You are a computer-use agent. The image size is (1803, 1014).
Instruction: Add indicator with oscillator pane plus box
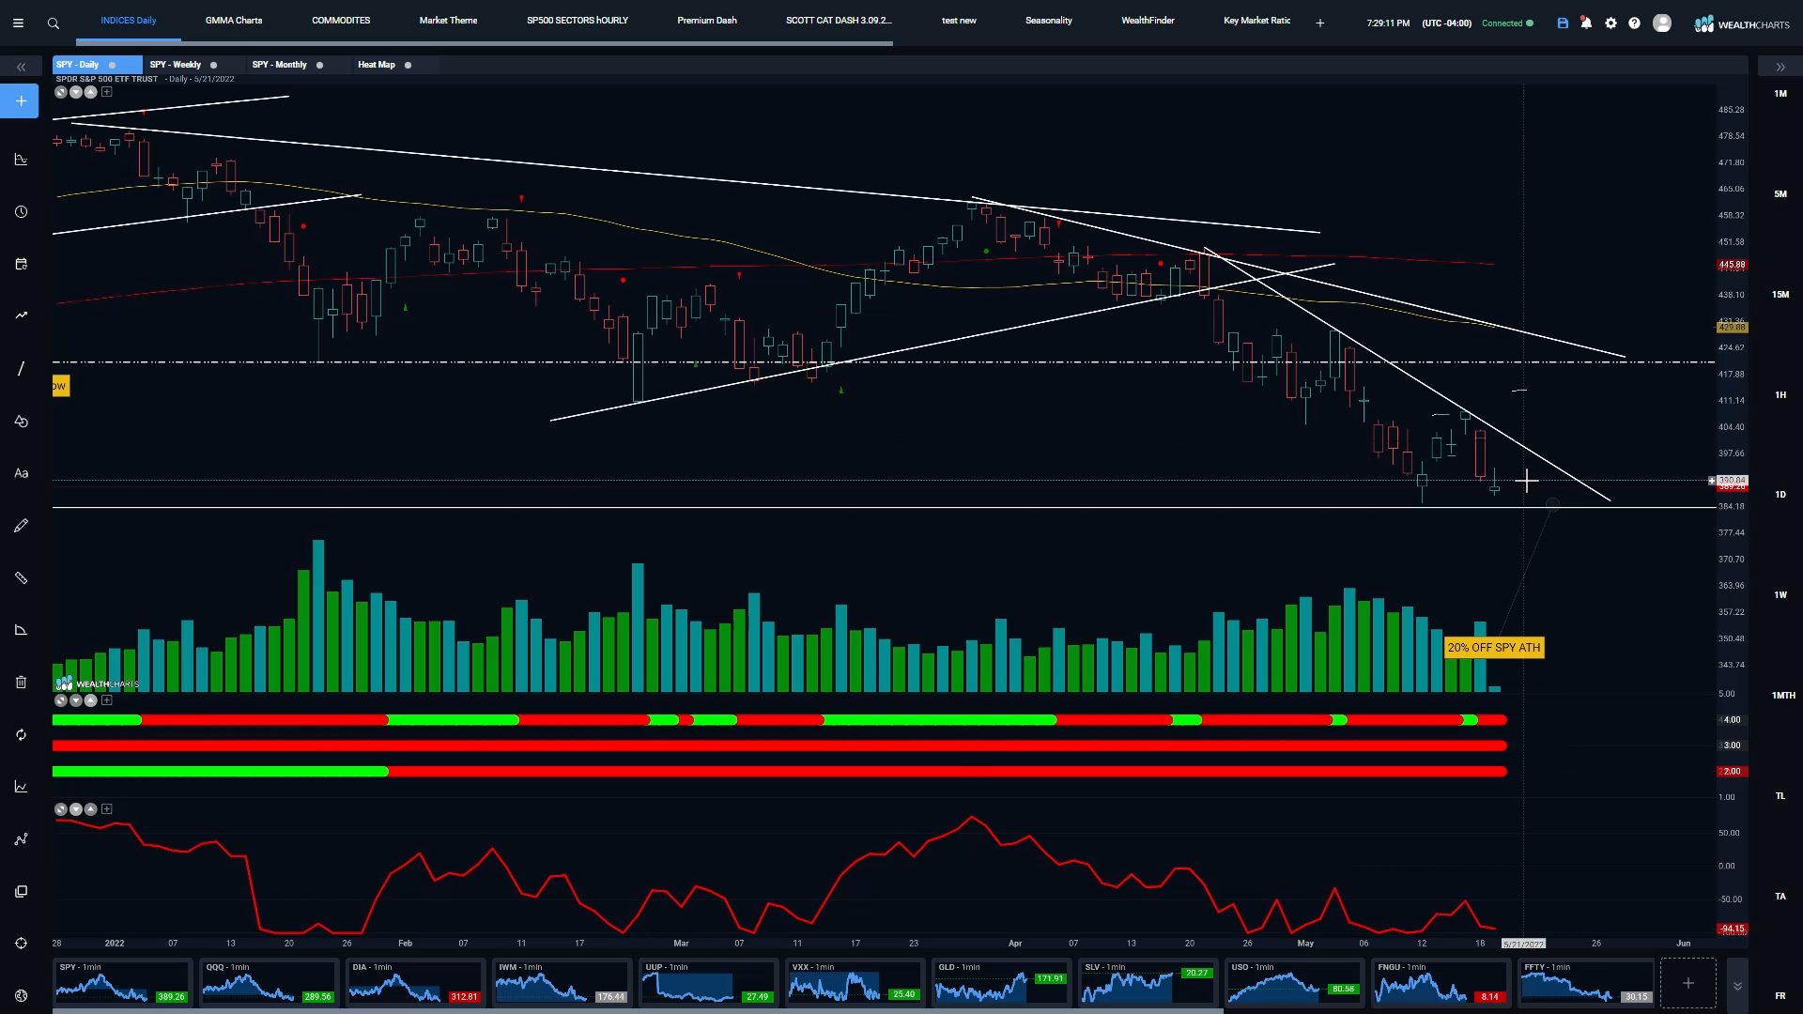click(x=106, y=809)
